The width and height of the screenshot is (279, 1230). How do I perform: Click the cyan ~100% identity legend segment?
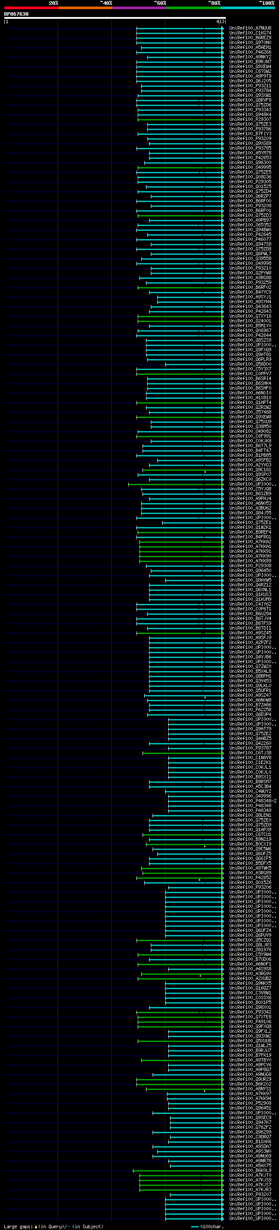tap(248, 8)
